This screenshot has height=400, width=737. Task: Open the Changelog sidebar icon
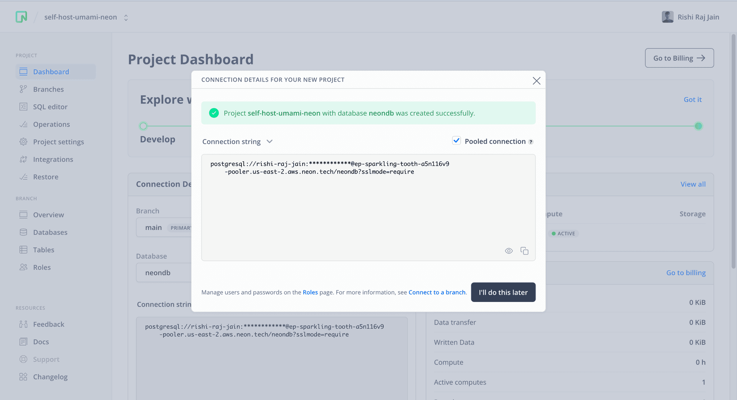click(x=23, y=377)
